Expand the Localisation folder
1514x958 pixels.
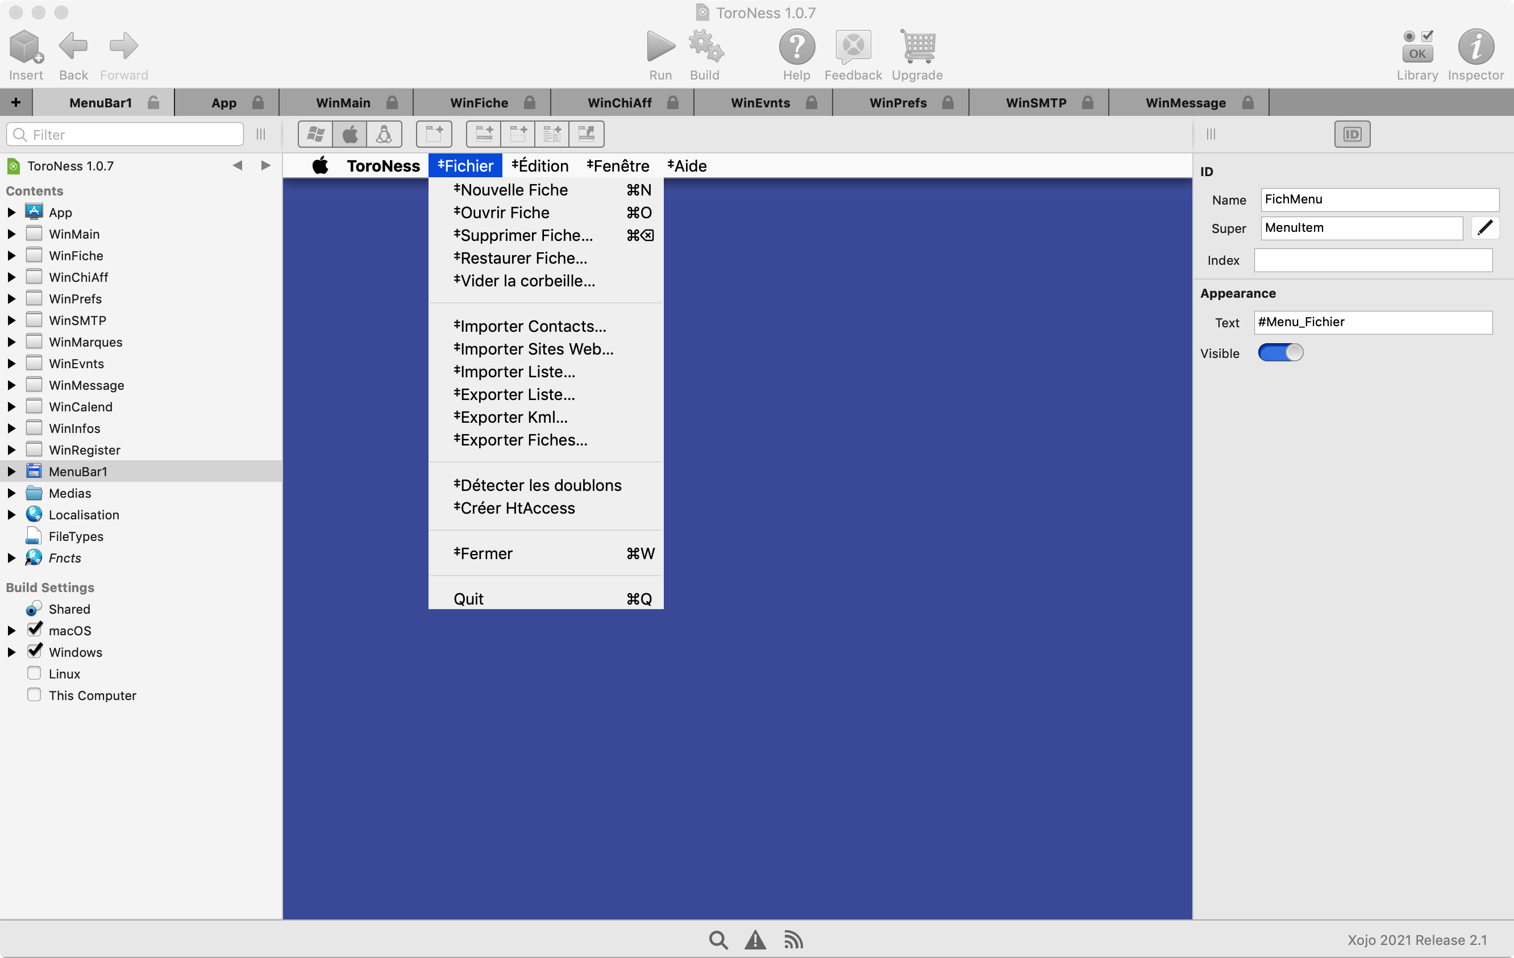pos(11,515)
